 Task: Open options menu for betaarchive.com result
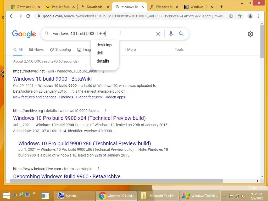click(99, 169)
